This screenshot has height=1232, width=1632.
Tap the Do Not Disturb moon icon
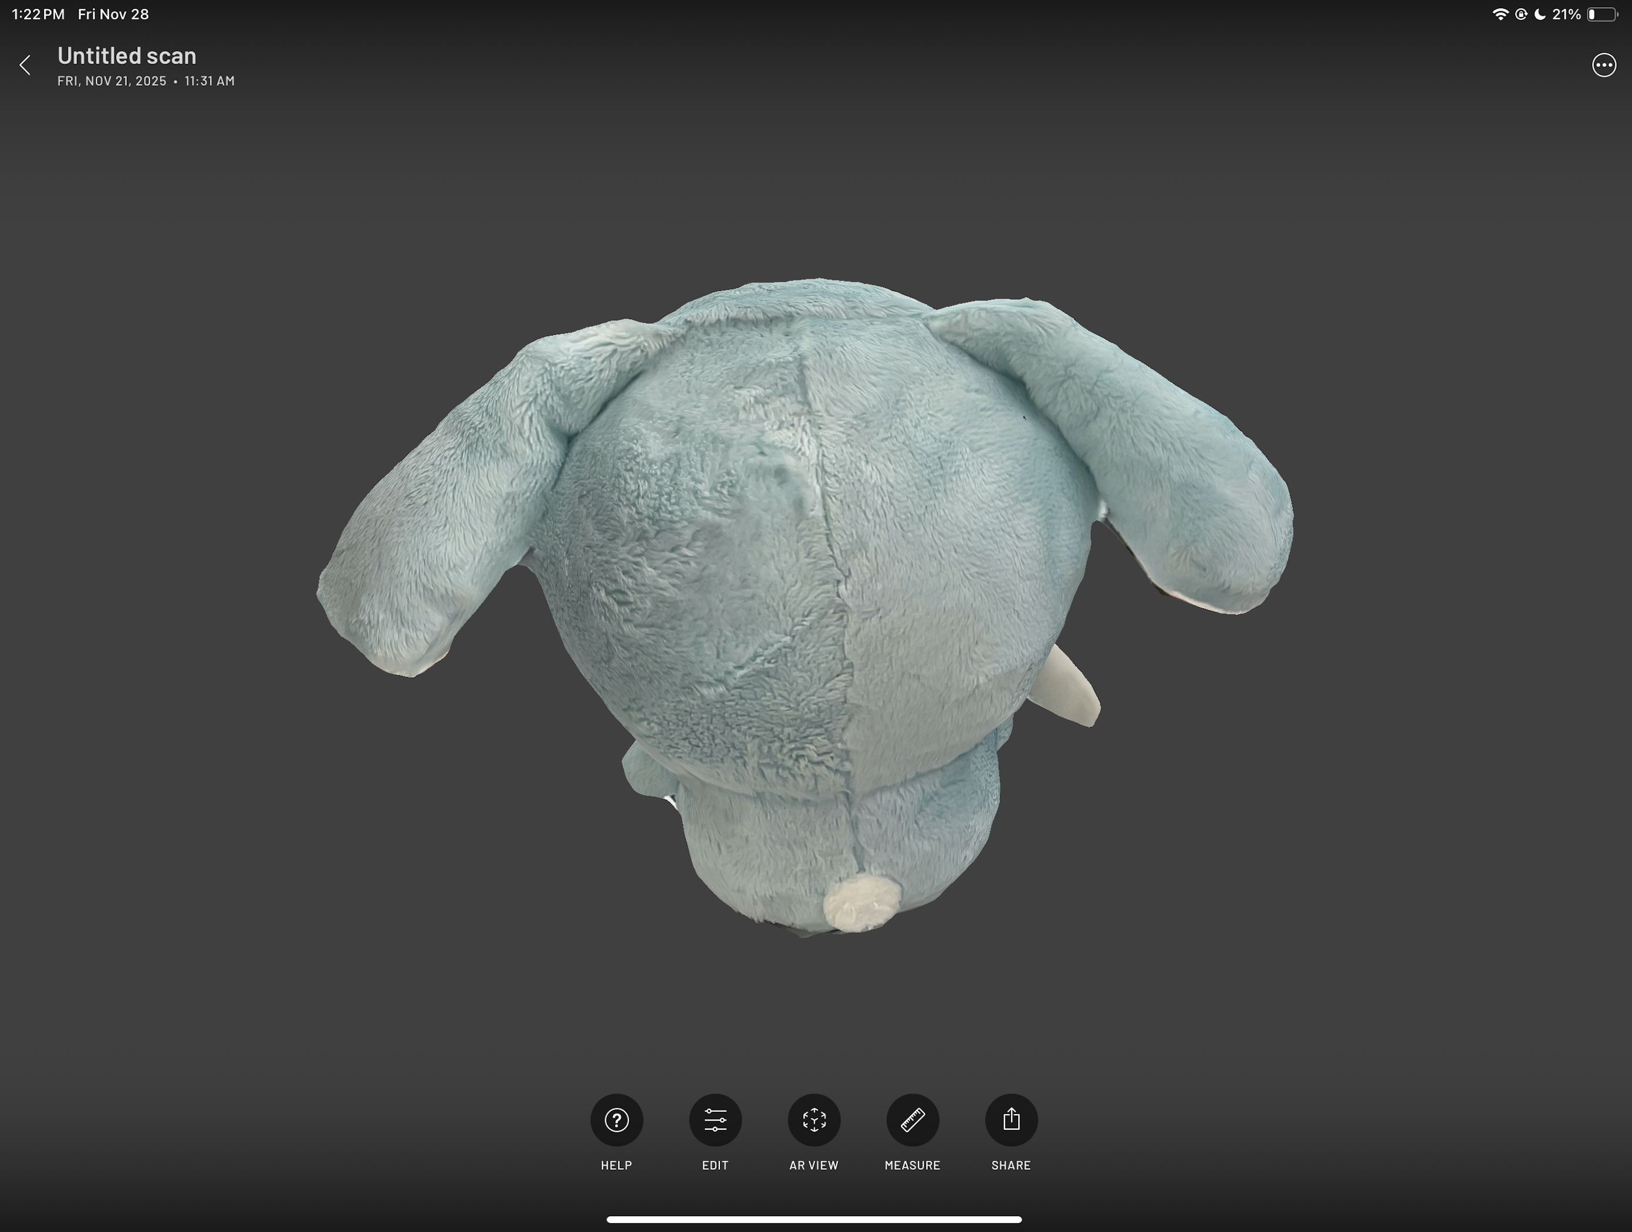coord(1540,15)
